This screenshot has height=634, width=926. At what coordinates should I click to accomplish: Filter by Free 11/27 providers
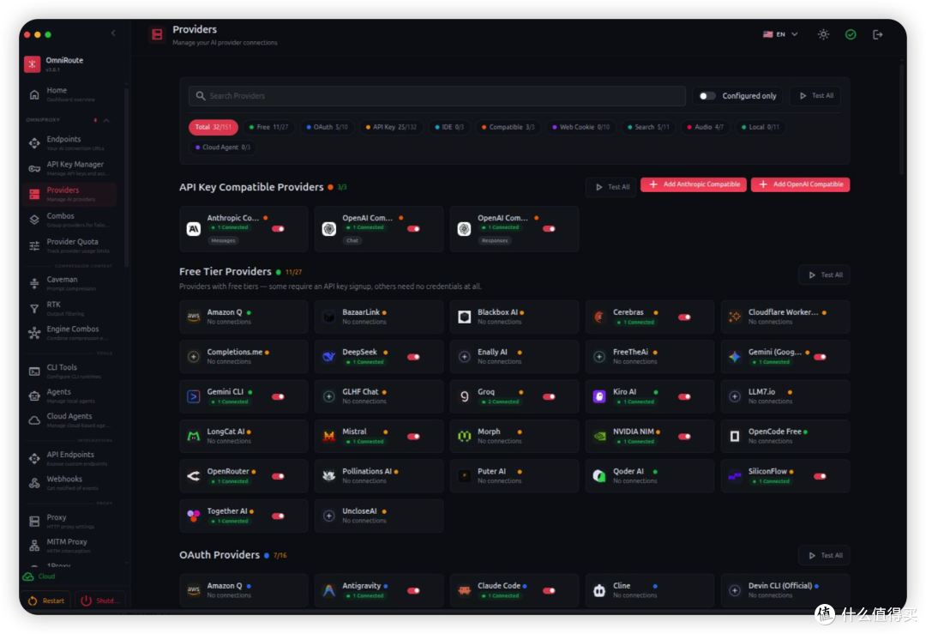point(268,127)
